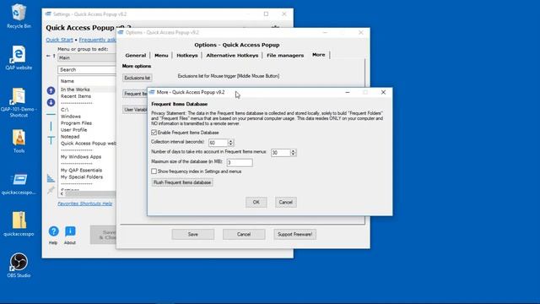Switch to the File managers tab

pos(285,55)
